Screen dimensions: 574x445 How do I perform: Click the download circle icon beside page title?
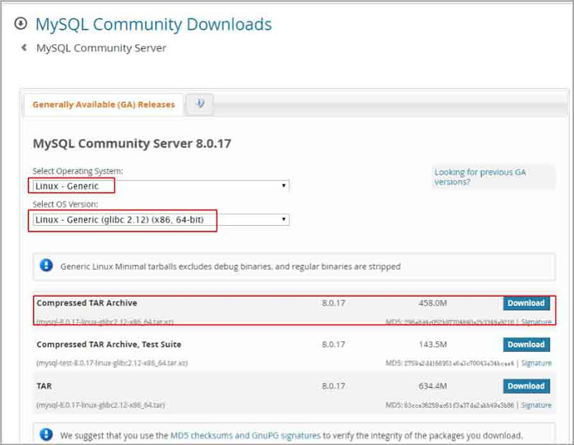click(20, 24)
